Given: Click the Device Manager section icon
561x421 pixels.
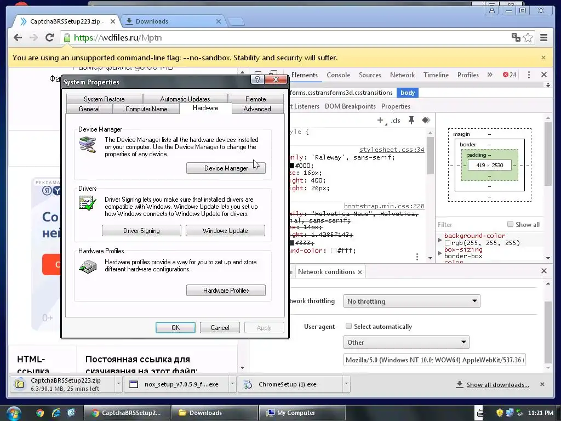Looking at the screenshot, I should point(88,145).
